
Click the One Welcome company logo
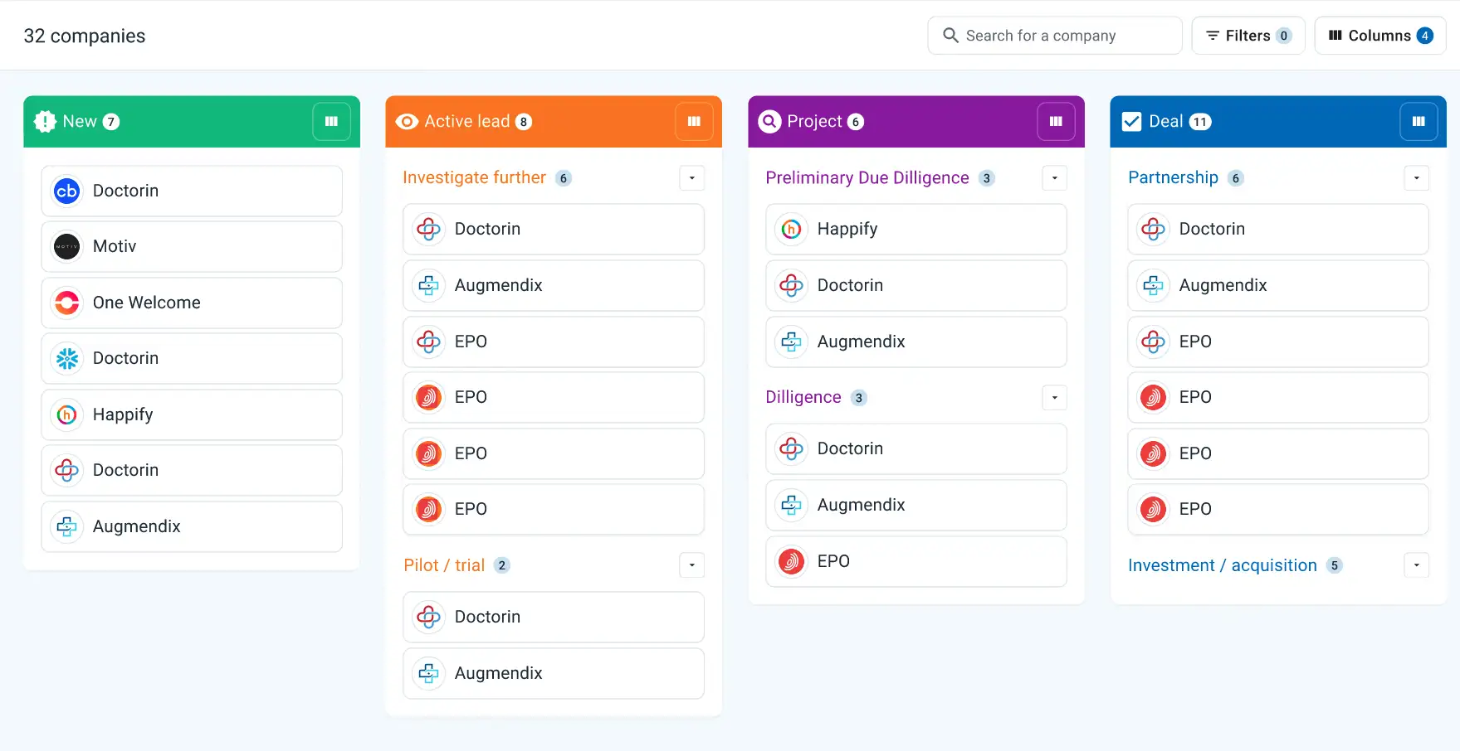click(67, 303)
